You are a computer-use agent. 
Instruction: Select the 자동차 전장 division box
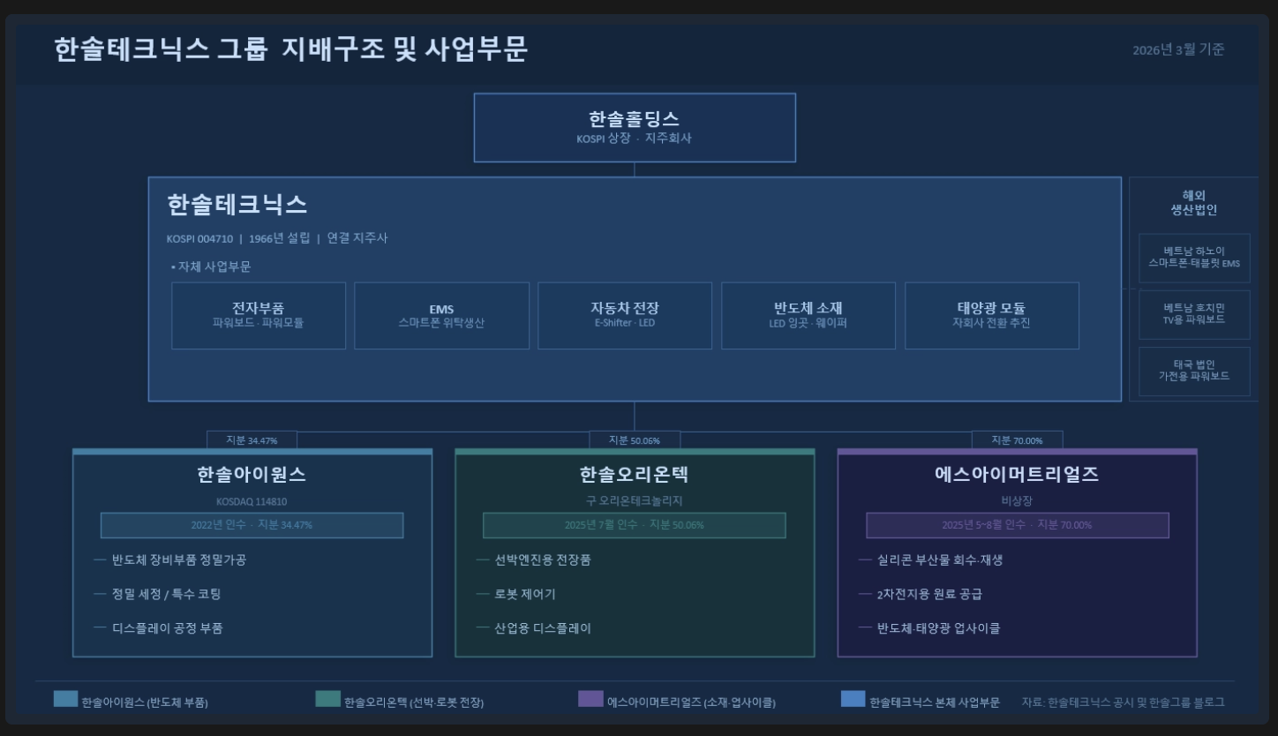point(625,316)
